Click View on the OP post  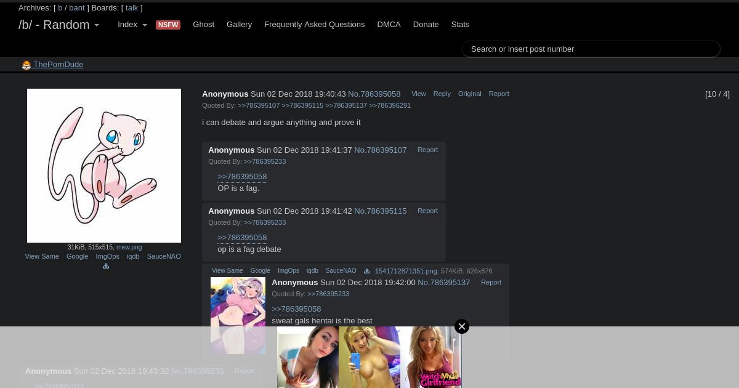pos(419,94)
